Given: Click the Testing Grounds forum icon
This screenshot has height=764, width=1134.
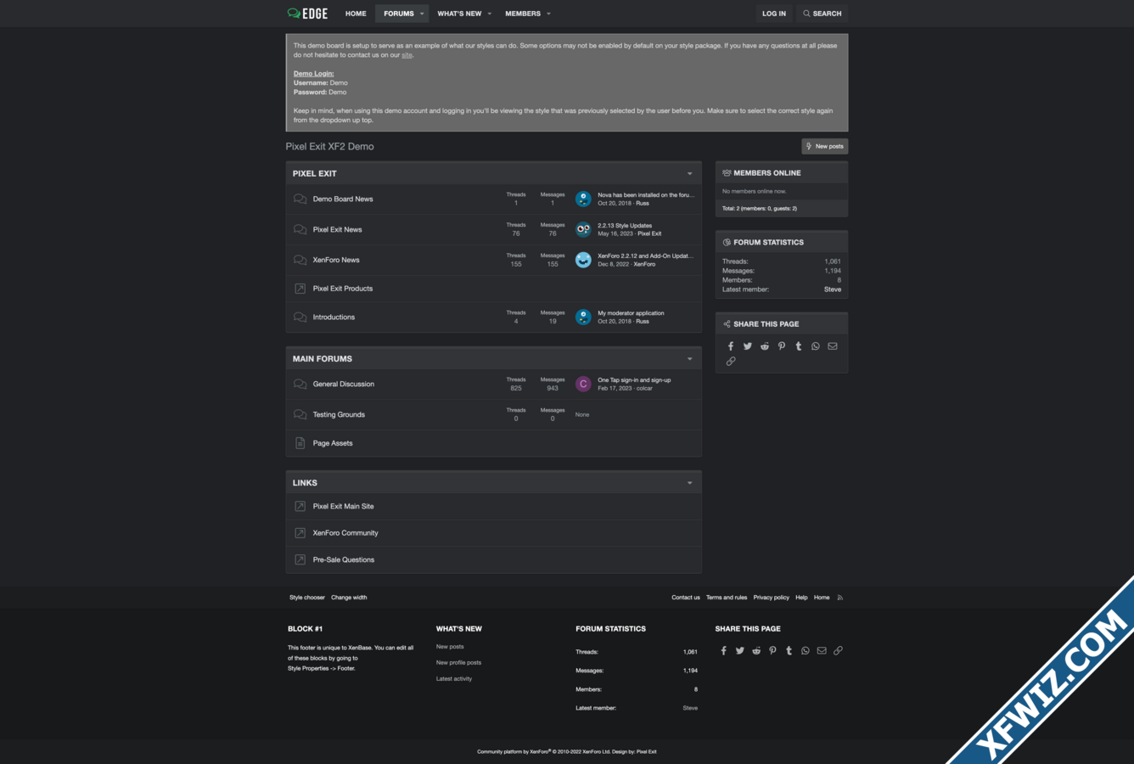Looking at the screenshot, I should [300, 414].
